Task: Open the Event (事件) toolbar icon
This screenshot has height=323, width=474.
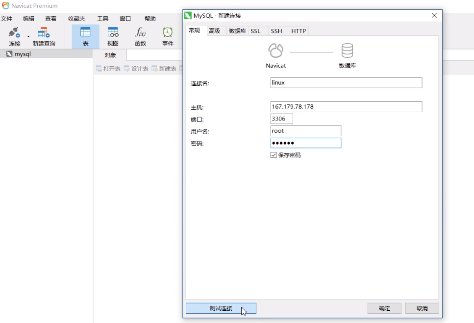Action: 168,37
